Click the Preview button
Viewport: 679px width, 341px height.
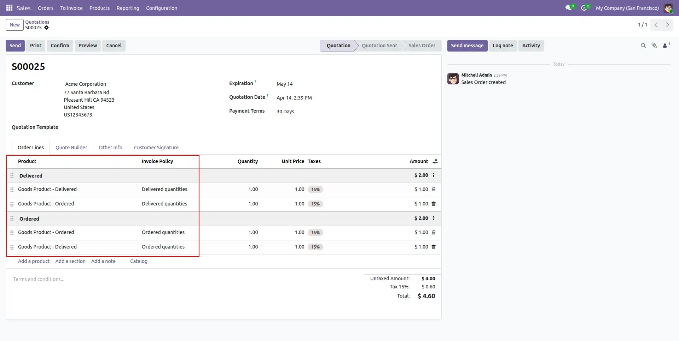pyautogui.click(x=88, y=46)
